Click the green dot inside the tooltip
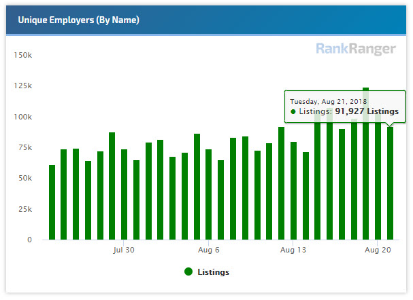Viewport: 413px width, 300px height. tap(293, 111)
